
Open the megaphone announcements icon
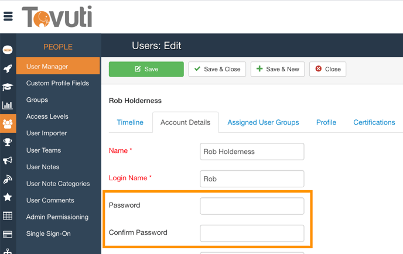8,160
